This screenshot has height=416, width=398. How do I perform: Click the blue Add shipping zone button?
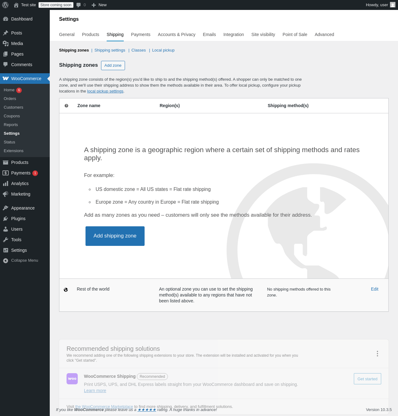tap(115, 236)
